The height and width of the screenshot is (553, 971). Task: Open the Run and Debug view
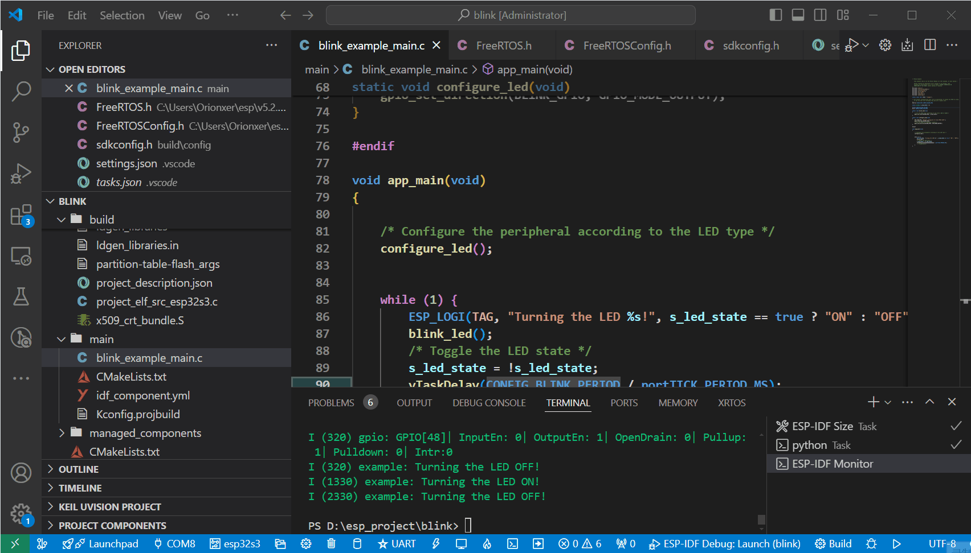point(21,174)
